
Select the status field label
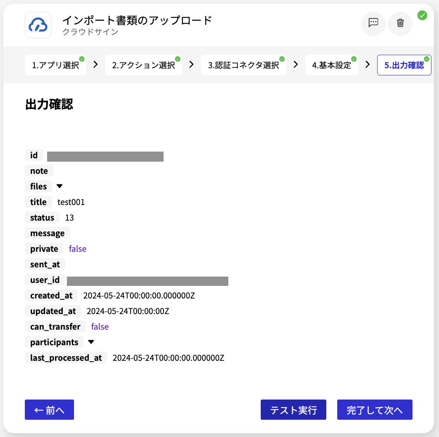coord(42,218)
